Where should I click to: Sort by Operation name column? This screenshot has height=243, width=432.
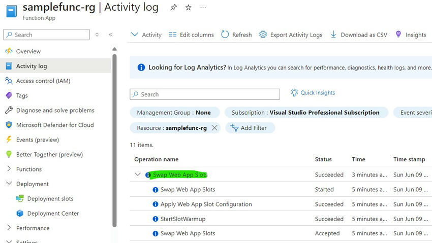coord(156,159)
